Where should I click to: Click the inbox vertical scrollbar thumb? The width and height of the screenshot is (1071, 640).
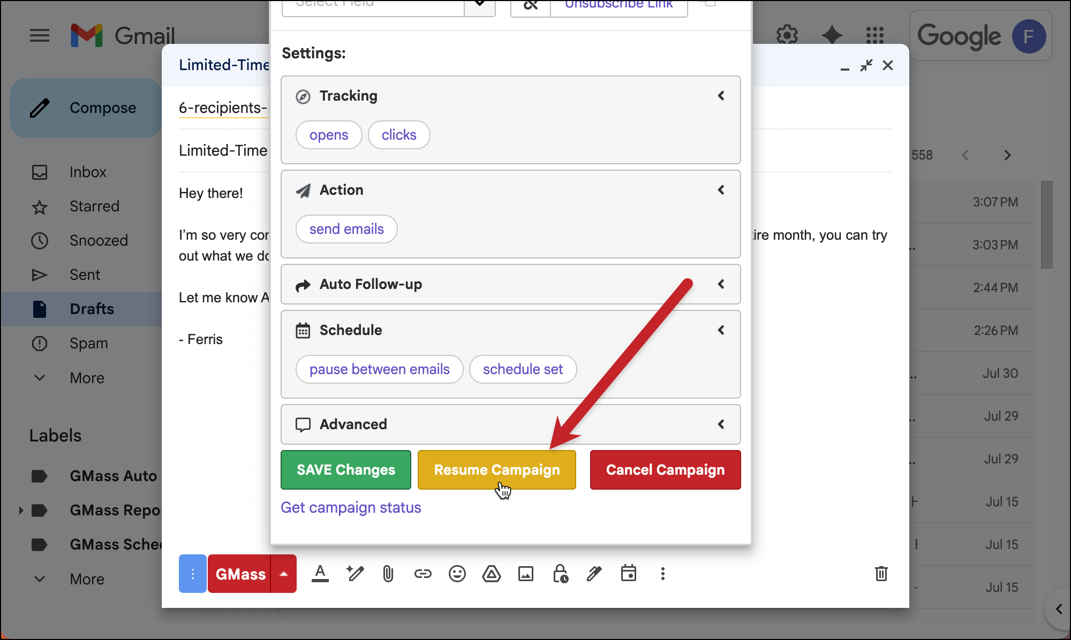click(1046, 225)
